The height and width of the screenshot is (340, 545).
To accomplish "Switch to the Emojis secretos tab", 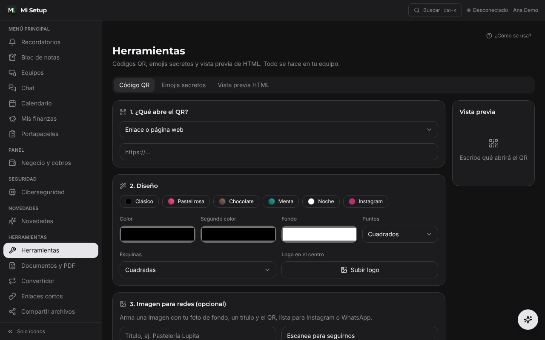I will click(184, 85).
